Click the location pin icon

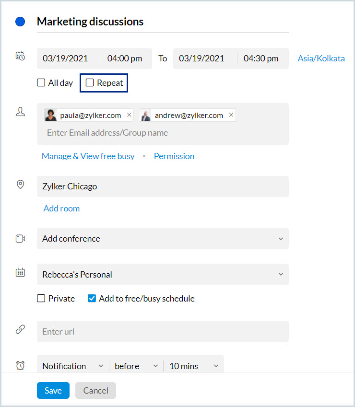tap(20, 185)
